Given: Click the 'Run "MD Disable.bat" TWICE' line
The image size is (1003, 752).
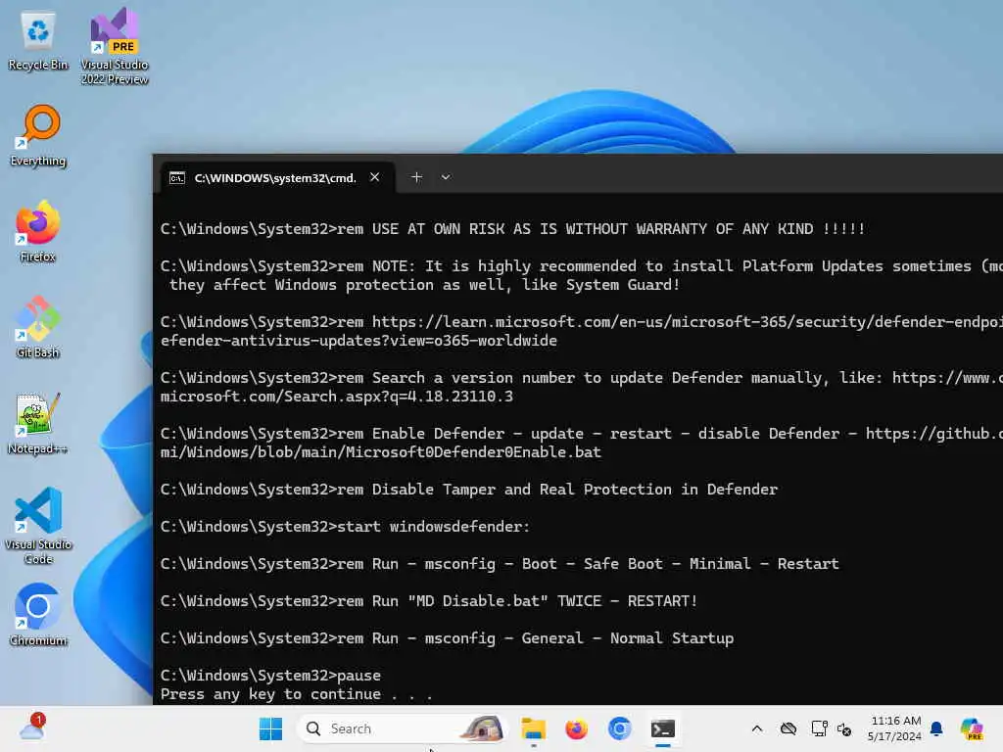Looking at the screenshot, I should click(429, 601).
